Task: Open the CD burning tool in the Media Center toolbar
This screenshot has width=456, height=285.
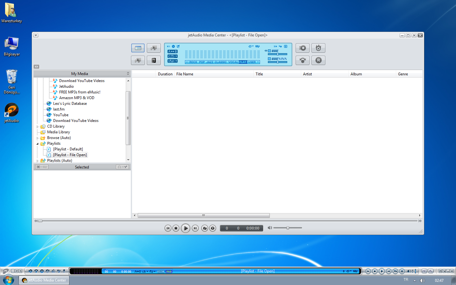Action: click(x=318, y=48)
